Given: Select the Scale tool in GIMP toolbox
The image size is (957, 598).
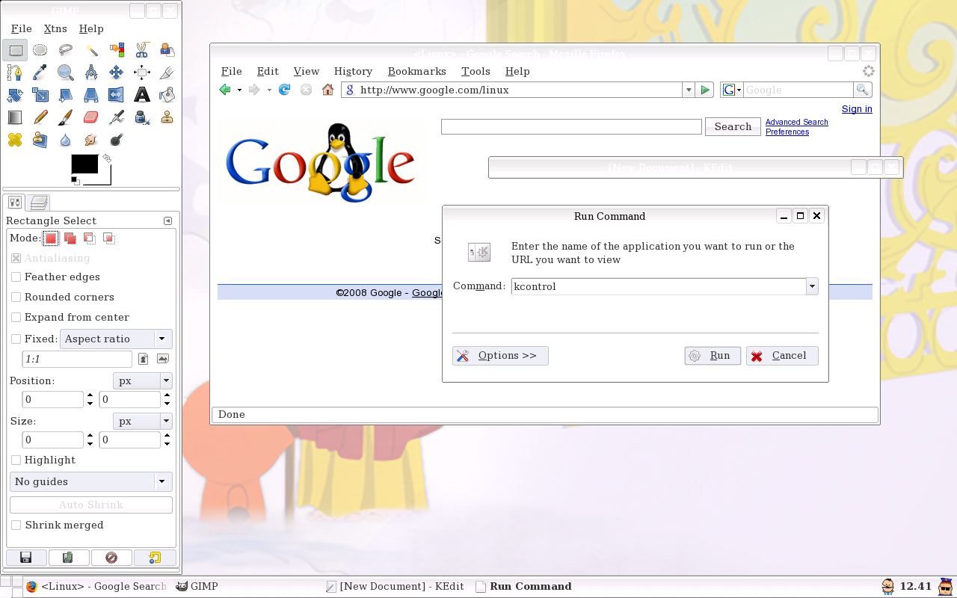Looking at the screenshot, I should [40, 95].
